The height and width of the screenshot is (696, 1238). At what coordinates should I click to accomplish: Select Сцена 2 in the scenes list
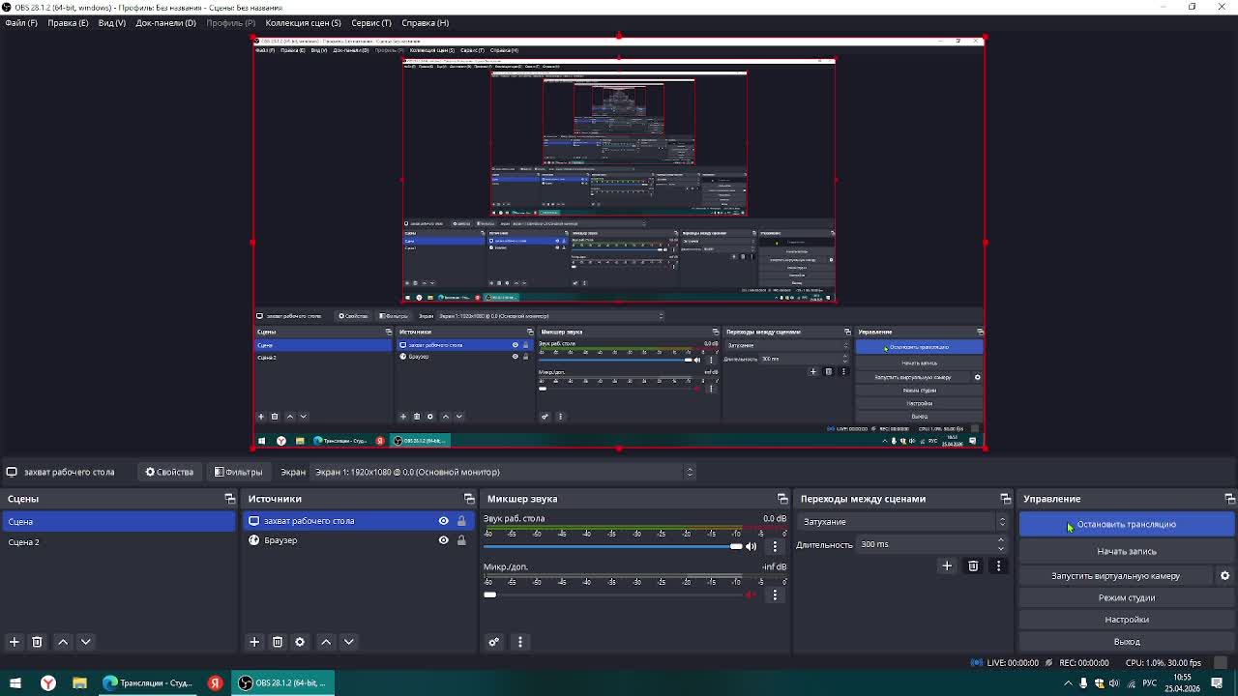pyautogui.click(x=118, y=542)
